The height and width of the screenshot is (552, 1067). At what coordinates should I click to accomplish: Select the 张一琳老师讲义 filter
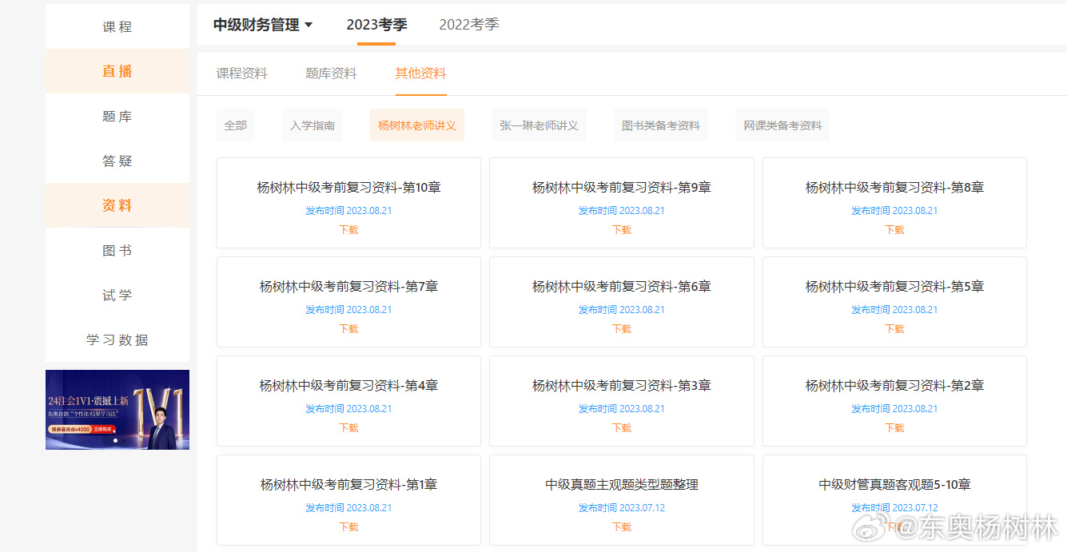(x=539, y=125)
